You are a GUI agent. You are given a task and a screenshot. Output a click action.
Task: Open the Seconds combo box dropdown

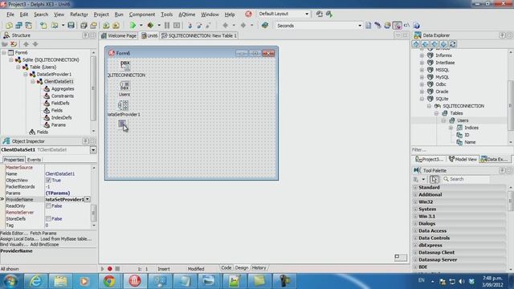click(x=360, y=26)
